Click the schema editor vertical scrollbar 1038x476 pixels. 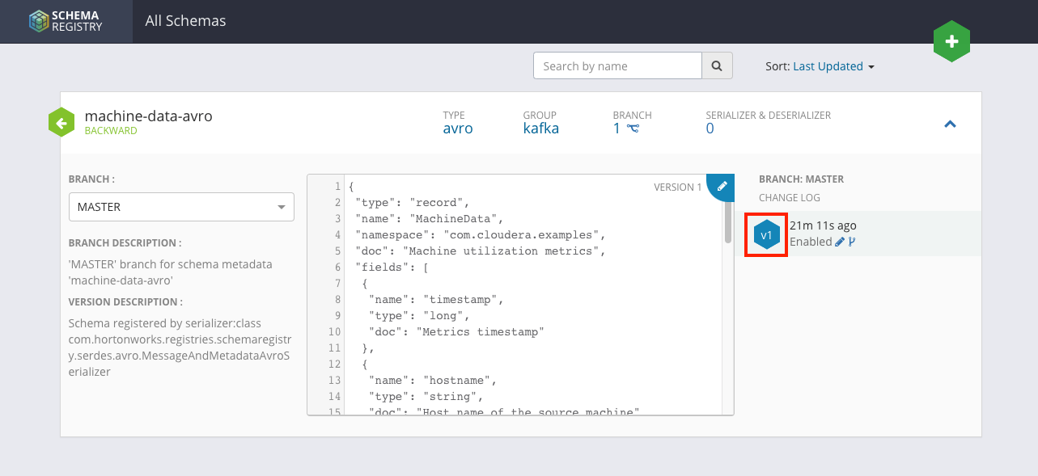point(727,224)
